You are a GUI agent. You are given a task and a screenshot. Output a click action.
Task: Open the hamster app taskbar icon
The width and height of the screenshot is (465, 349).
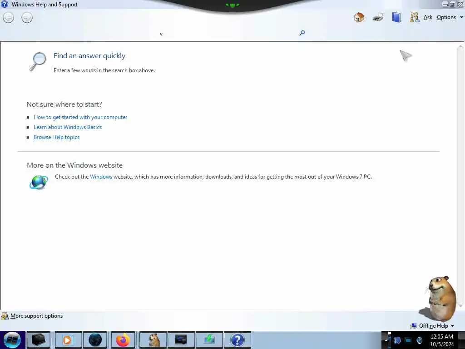click(153, 340)
